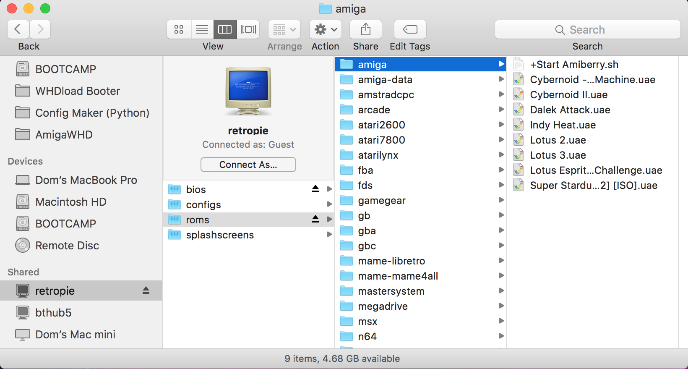Select Lotus Esprit...Challenge.uae file

(592, 170)
